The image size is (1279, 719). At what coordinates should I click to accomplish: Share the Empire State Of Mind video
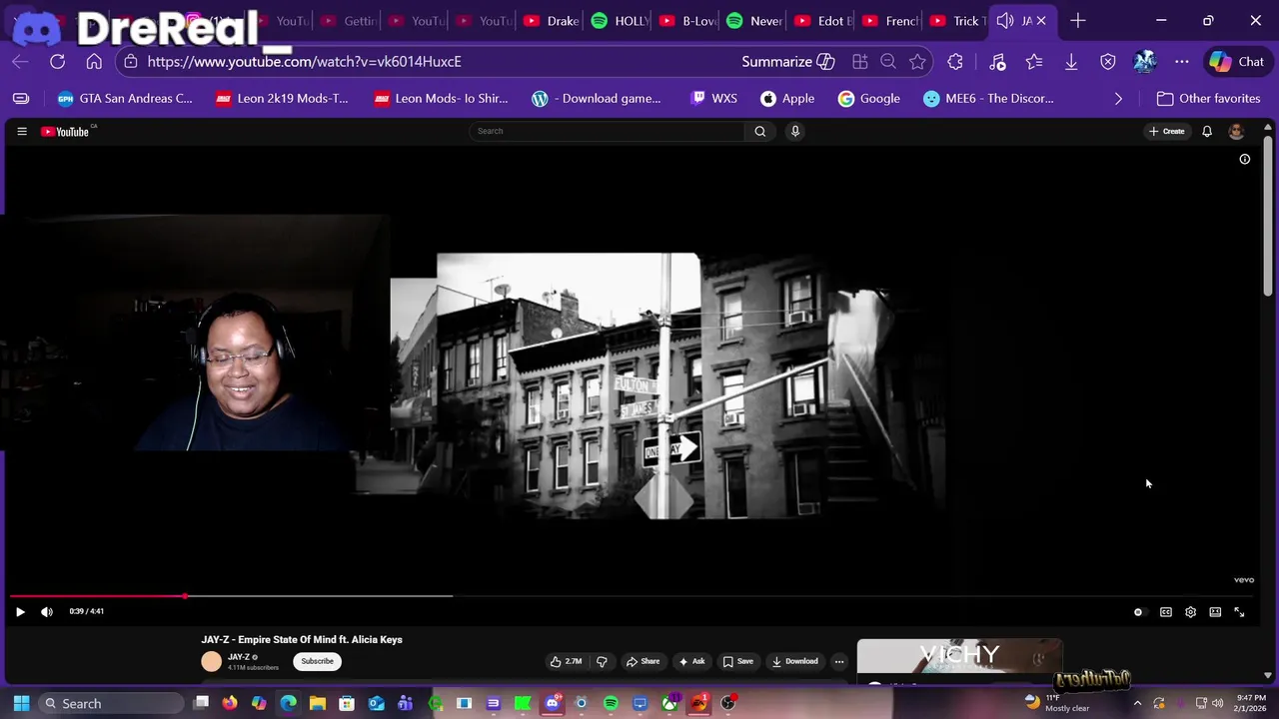tap(642, 661)
